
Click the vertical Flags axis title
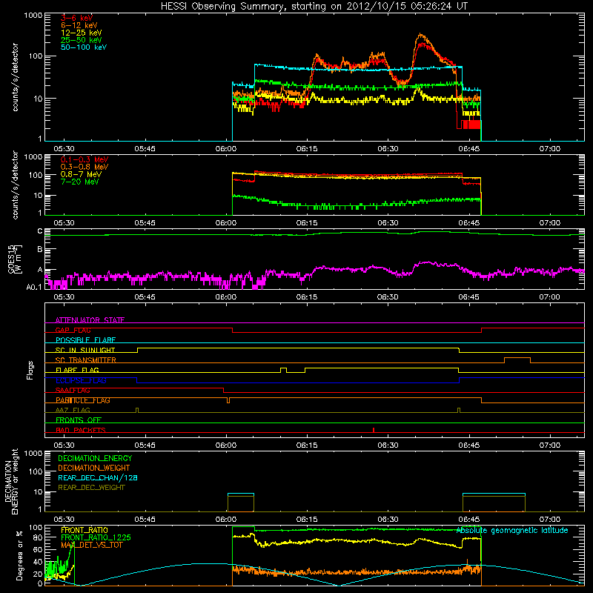pos(30,370)
